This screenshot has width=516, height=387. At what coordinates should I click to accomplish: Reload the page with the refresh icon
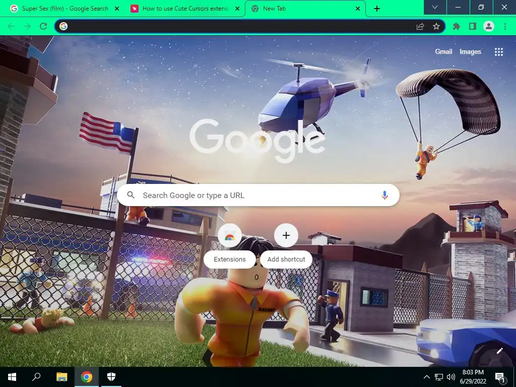(x=43, y=26)
